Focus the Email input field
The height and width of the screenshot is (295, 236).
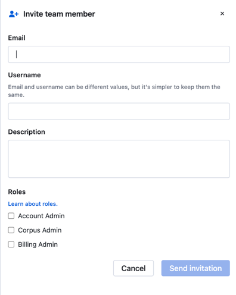[x=119, y=55]
